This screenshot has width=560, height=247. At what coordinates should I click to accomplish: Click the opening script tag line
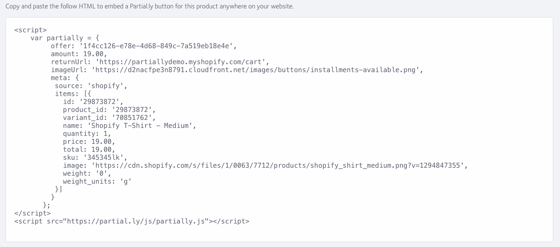click(x=31, y=30)
